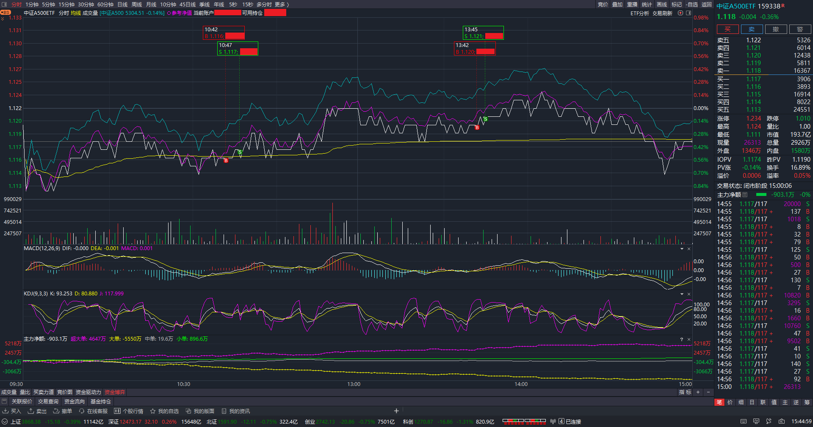Click the 10:47 sell trade marker label
Image resolution: width=813 pixels, height=427 pixels.
238,48
